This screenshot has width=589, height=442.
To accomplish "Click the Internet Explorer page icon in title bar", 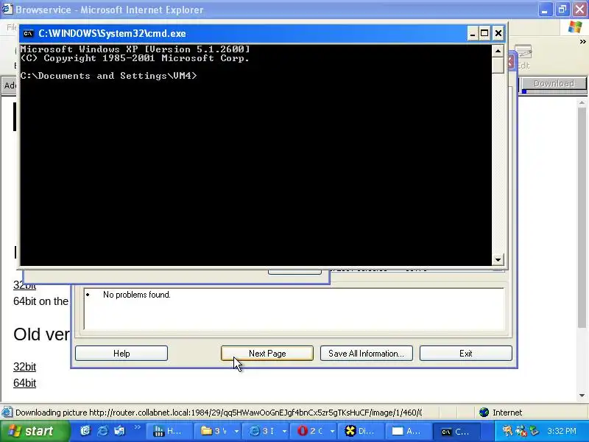I will pos(7,9).
